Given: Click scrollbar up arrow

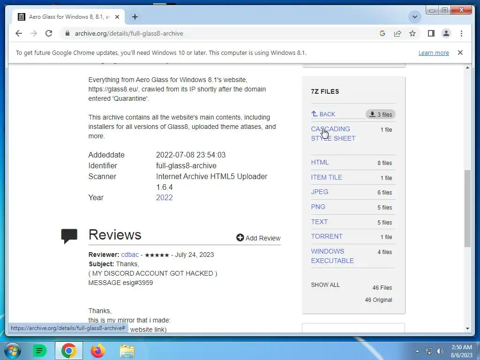Looking at the screenshot, I should click(467, 67).
